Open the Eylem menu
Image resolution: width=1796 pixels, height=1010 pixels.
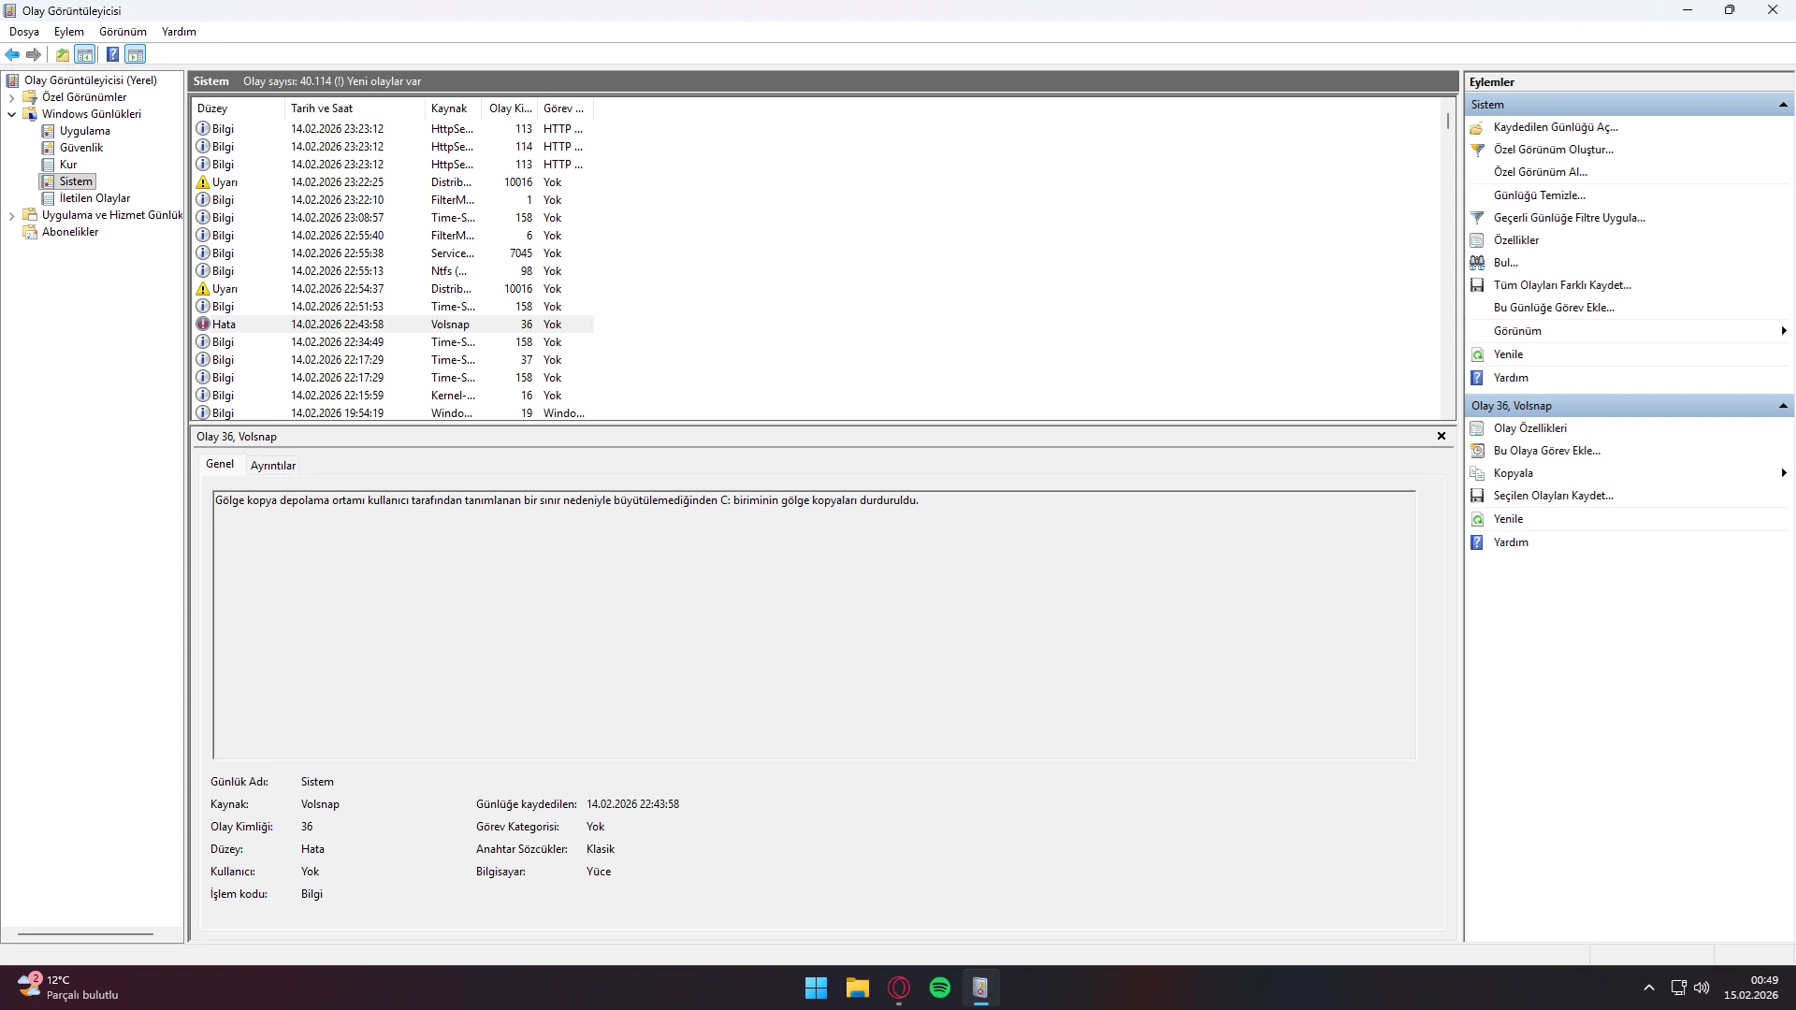(x=68, y=32)
